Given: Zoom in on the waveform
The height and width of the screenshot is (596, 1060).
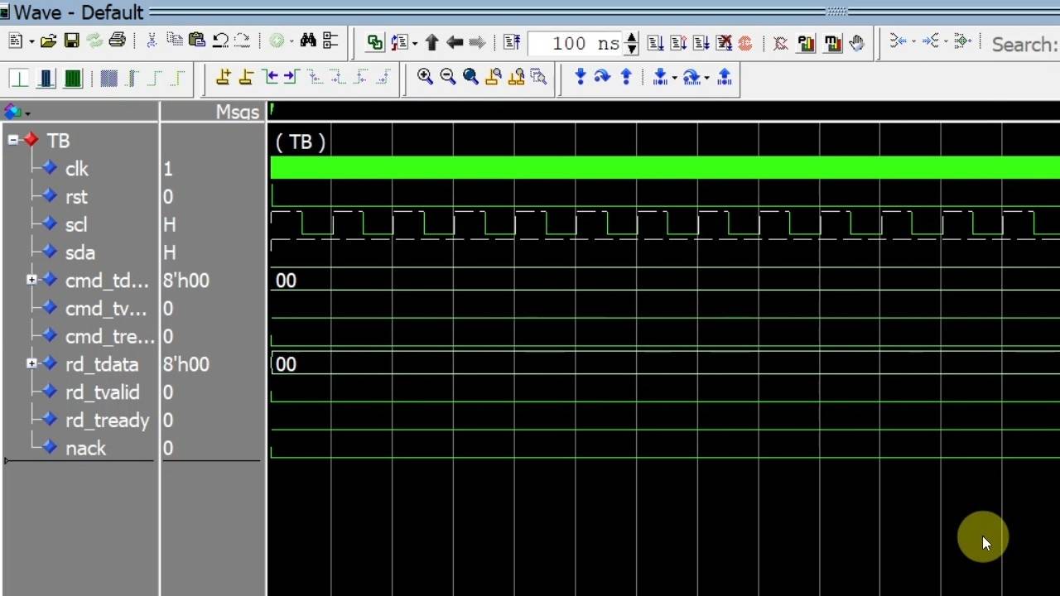Looking at the screenshot, I should click(x=425, y=77).
